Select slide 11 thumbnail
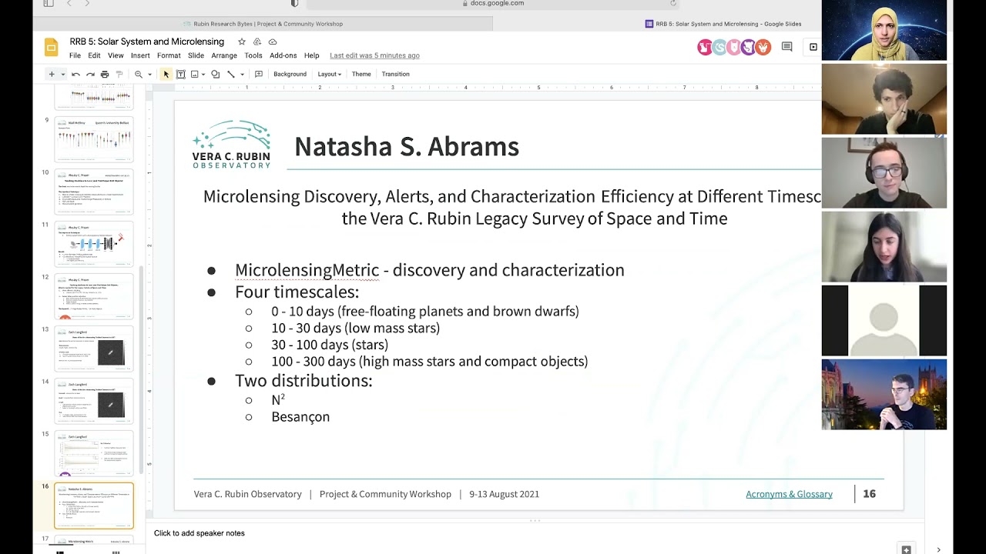 coord(93,244)
